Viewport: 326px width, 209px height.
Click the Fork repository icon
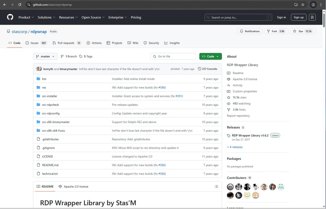point(269,31)
